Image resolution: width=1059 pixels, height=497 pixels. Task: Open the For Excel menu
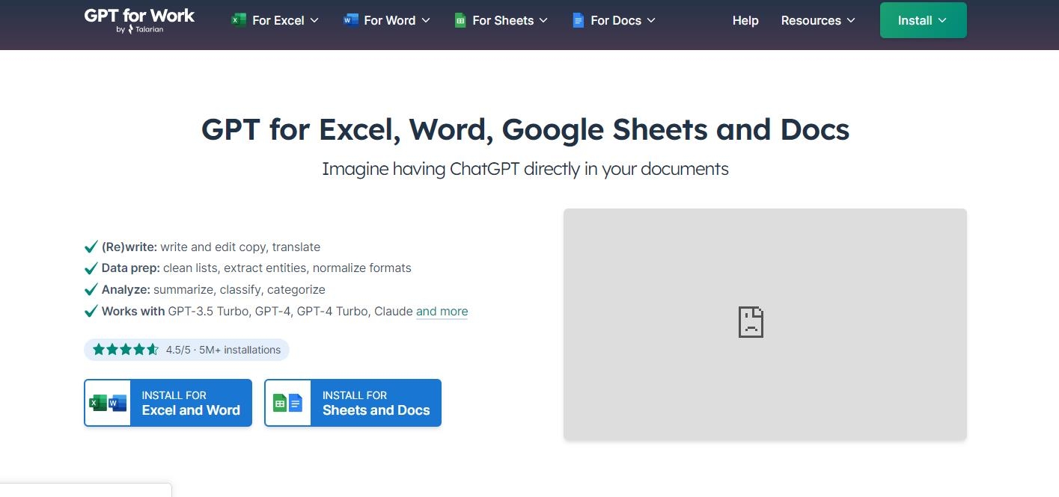[x=275, y=20]
